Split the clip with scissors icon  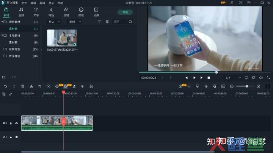pos(31,86)
